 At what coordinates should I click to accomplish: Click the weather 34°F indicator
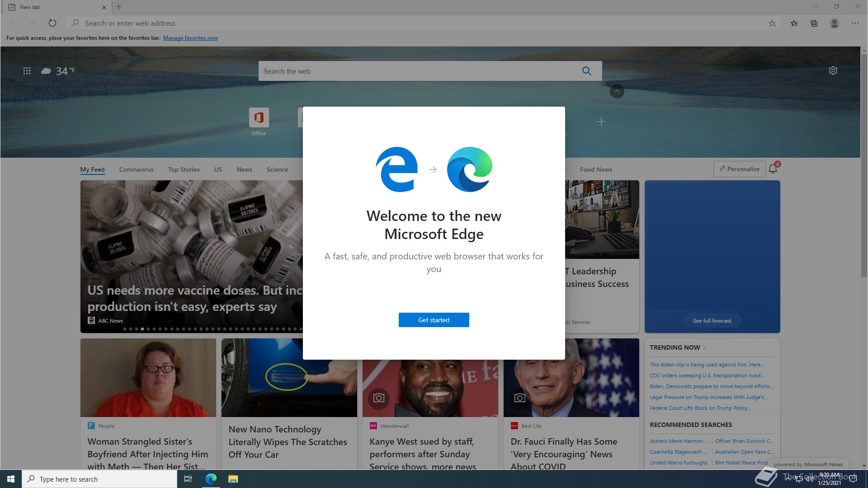pos(58,71)
